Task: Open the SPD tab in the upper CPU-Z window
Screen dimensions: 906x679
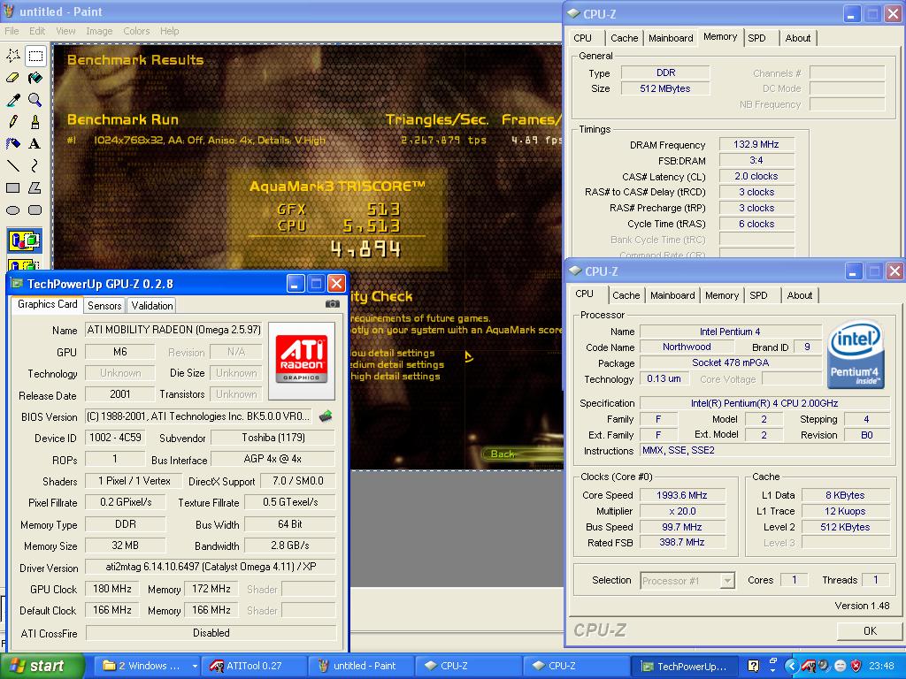Action: pos(757,38)
